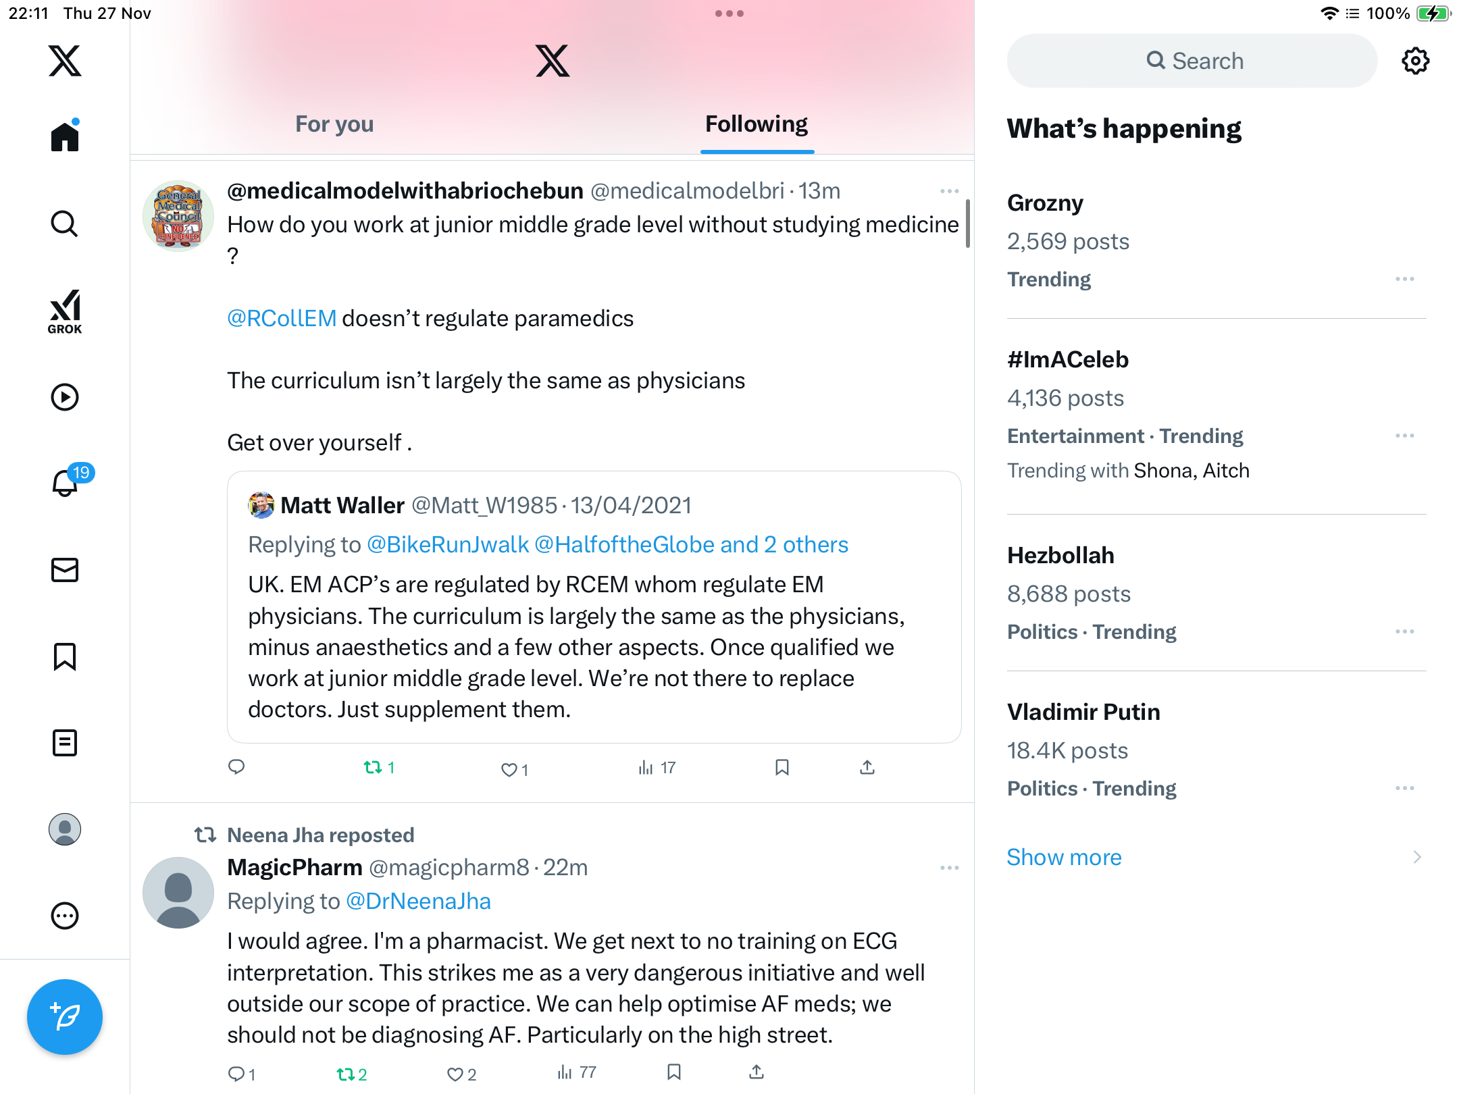Image resolution: width=1459 pixels, height=1094 pixels.
Task: Open Grok from the sidebar
Action: click(x=65, y=311)
